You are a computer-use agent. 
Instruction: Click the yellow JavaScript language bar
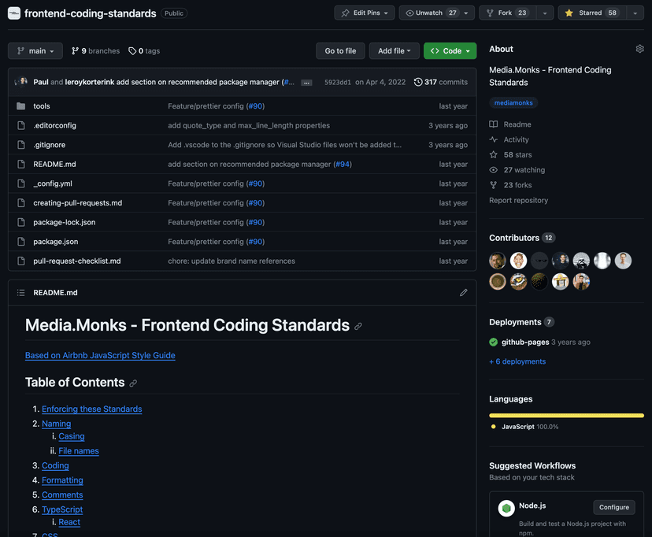(x=565, y=415)
